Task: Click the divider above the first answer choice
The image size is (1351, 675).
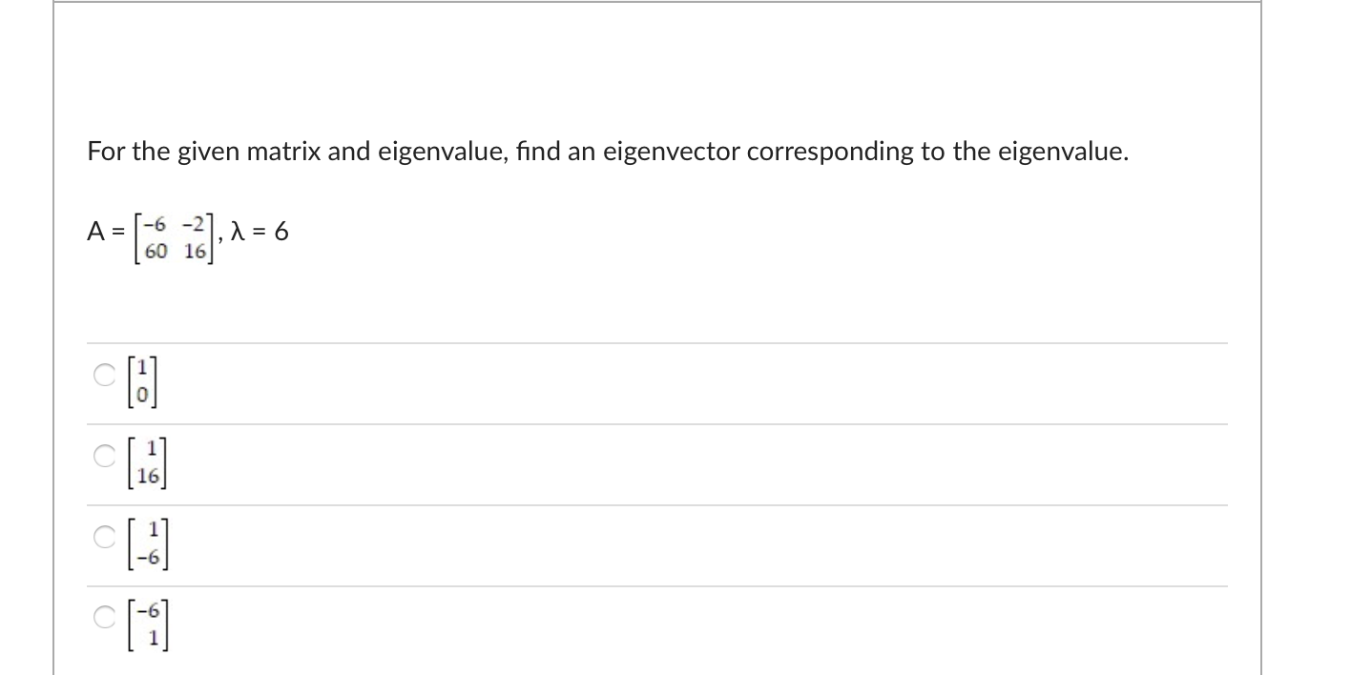Action: click(656, 343)
